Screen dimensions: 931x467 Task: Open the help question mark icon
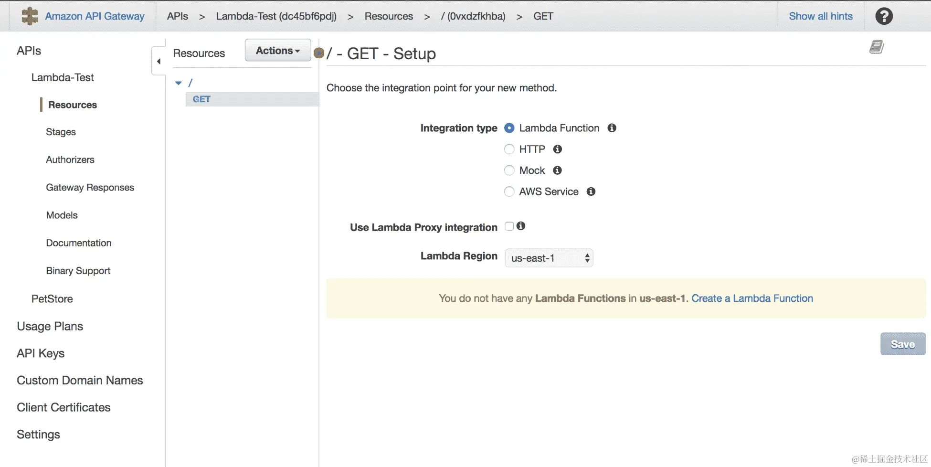tap(884, 16)
